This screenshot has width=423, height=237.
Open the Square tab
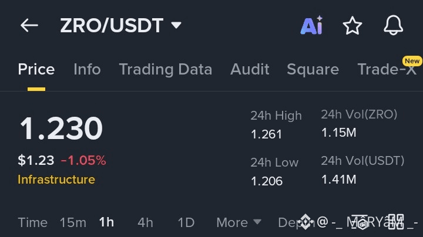(313, 69)
